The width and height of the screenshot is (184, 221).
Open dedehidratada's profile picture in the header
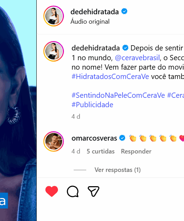click(x=54, y=16)
